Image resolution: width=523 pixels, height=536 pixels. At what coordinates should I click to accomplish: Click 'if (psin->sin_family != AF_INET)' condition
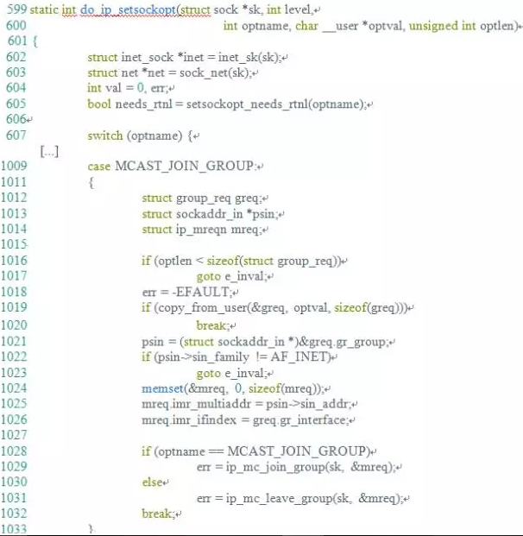[236, 356]
